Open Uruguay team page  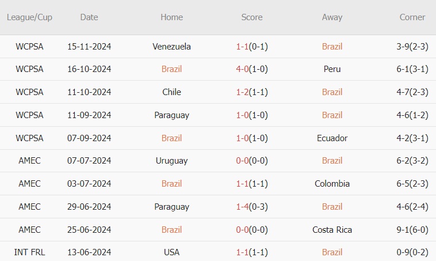pyautogui.click(x=172, y=161)
